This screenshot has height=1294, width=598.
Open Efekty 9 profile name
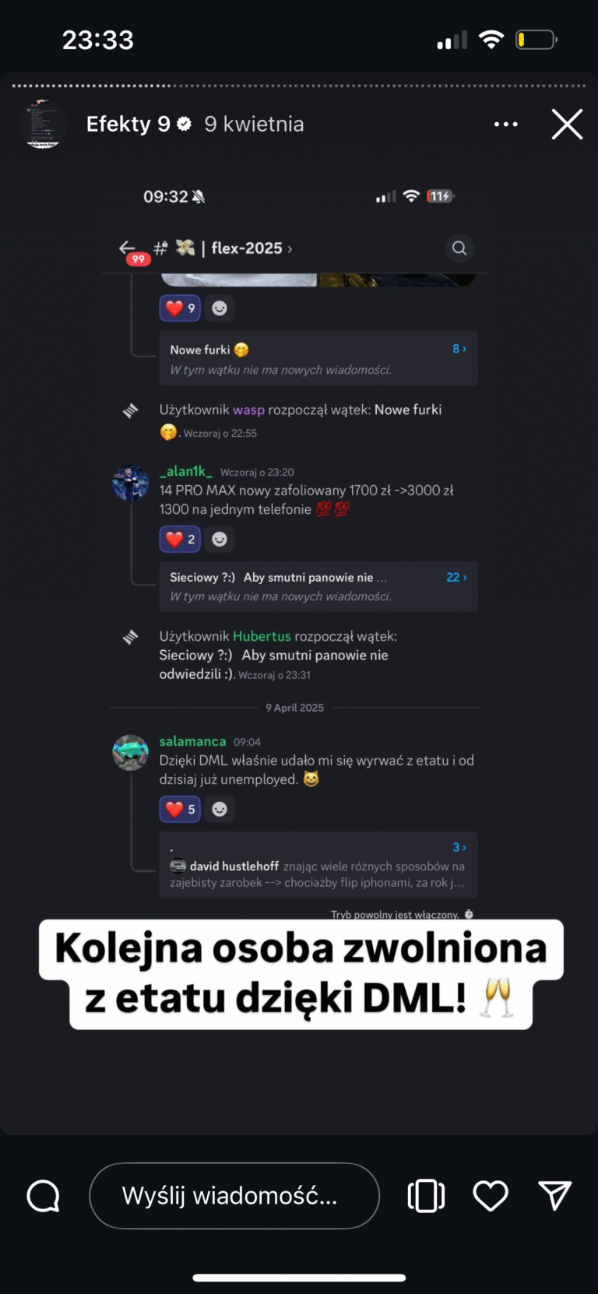[128, 124]
